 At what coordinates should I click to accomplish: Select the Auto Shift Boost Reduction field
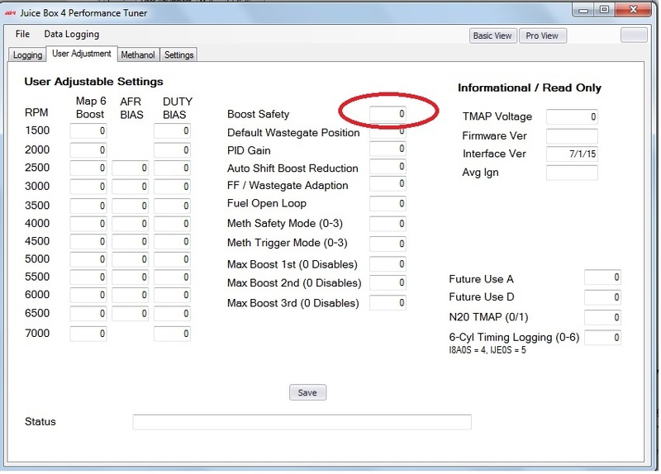[x=388, y=167]
